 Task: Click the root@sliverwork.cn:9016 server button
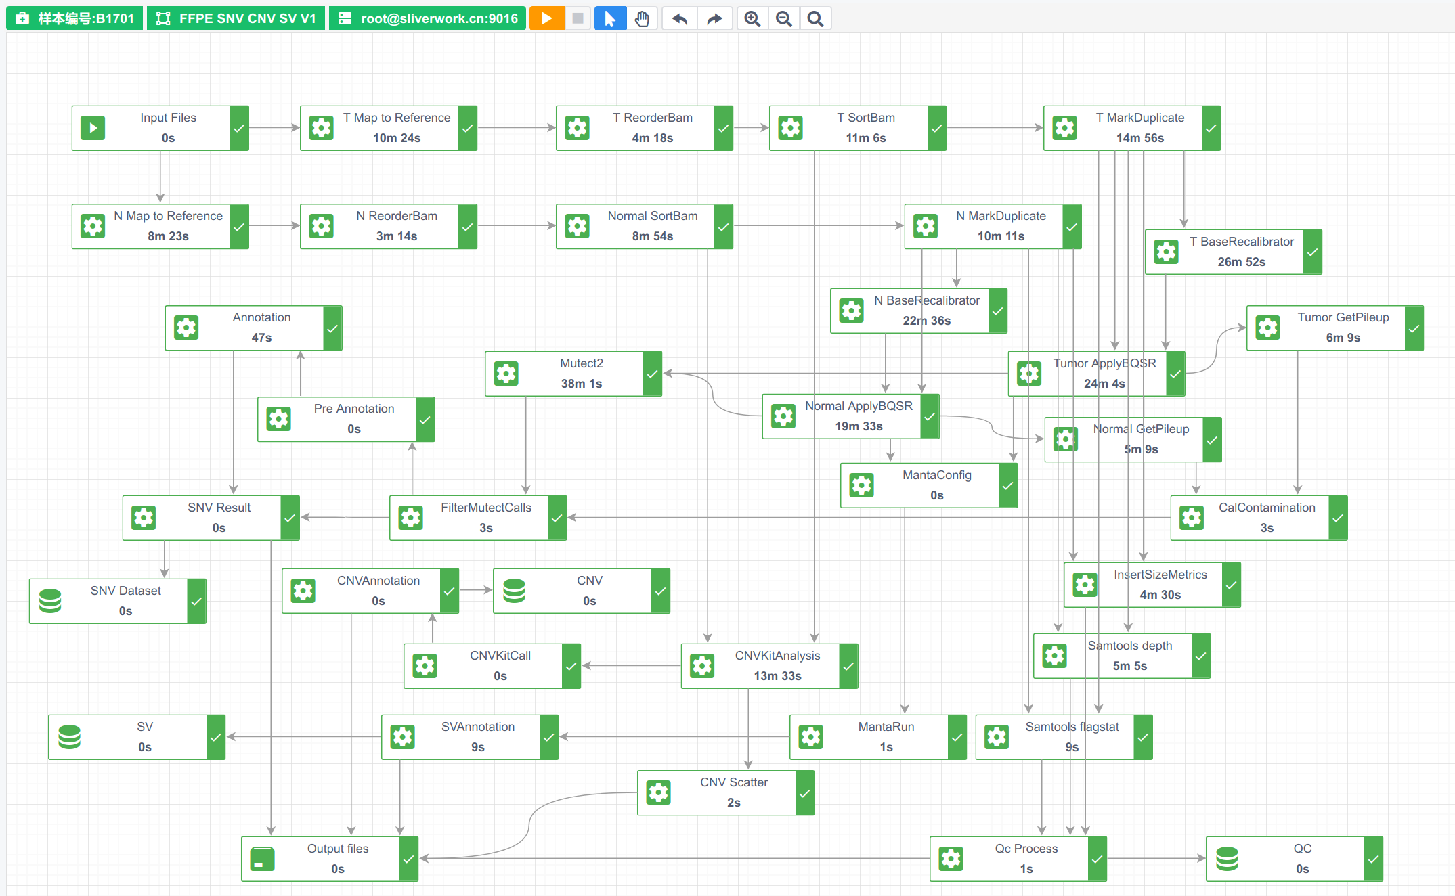coord(428,18)
